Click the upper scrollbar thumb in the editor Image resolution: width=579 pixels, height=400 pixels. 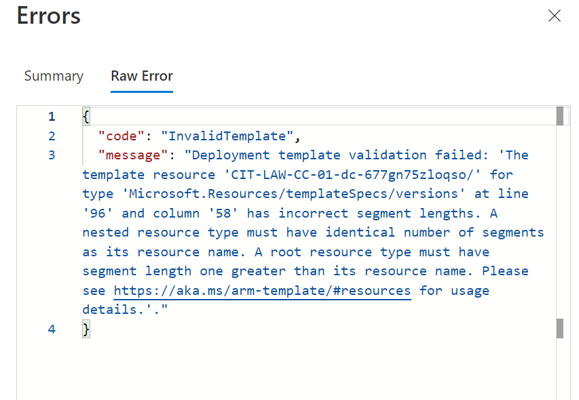(x=560, y=116)
